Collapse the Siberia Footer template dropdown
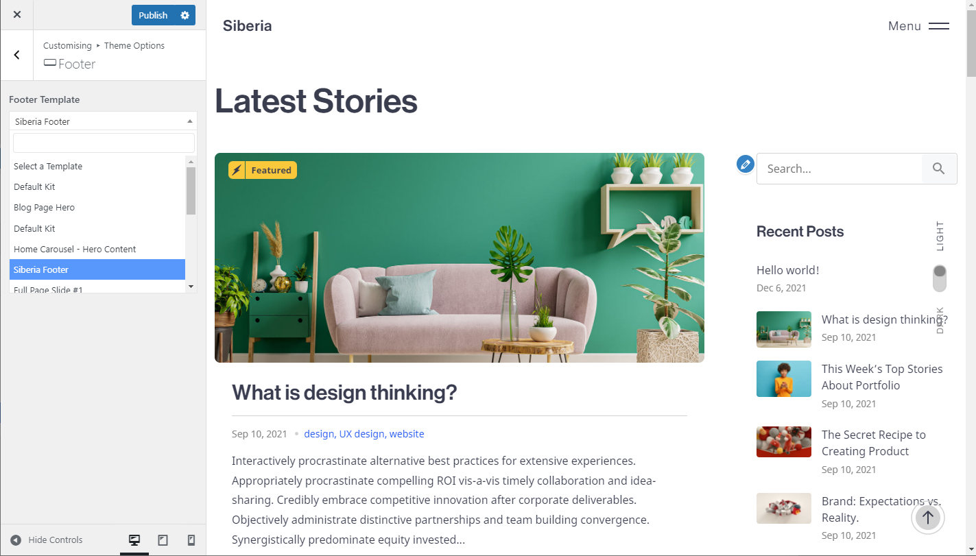This screenshot has height=556, width=976. point(103,121)
